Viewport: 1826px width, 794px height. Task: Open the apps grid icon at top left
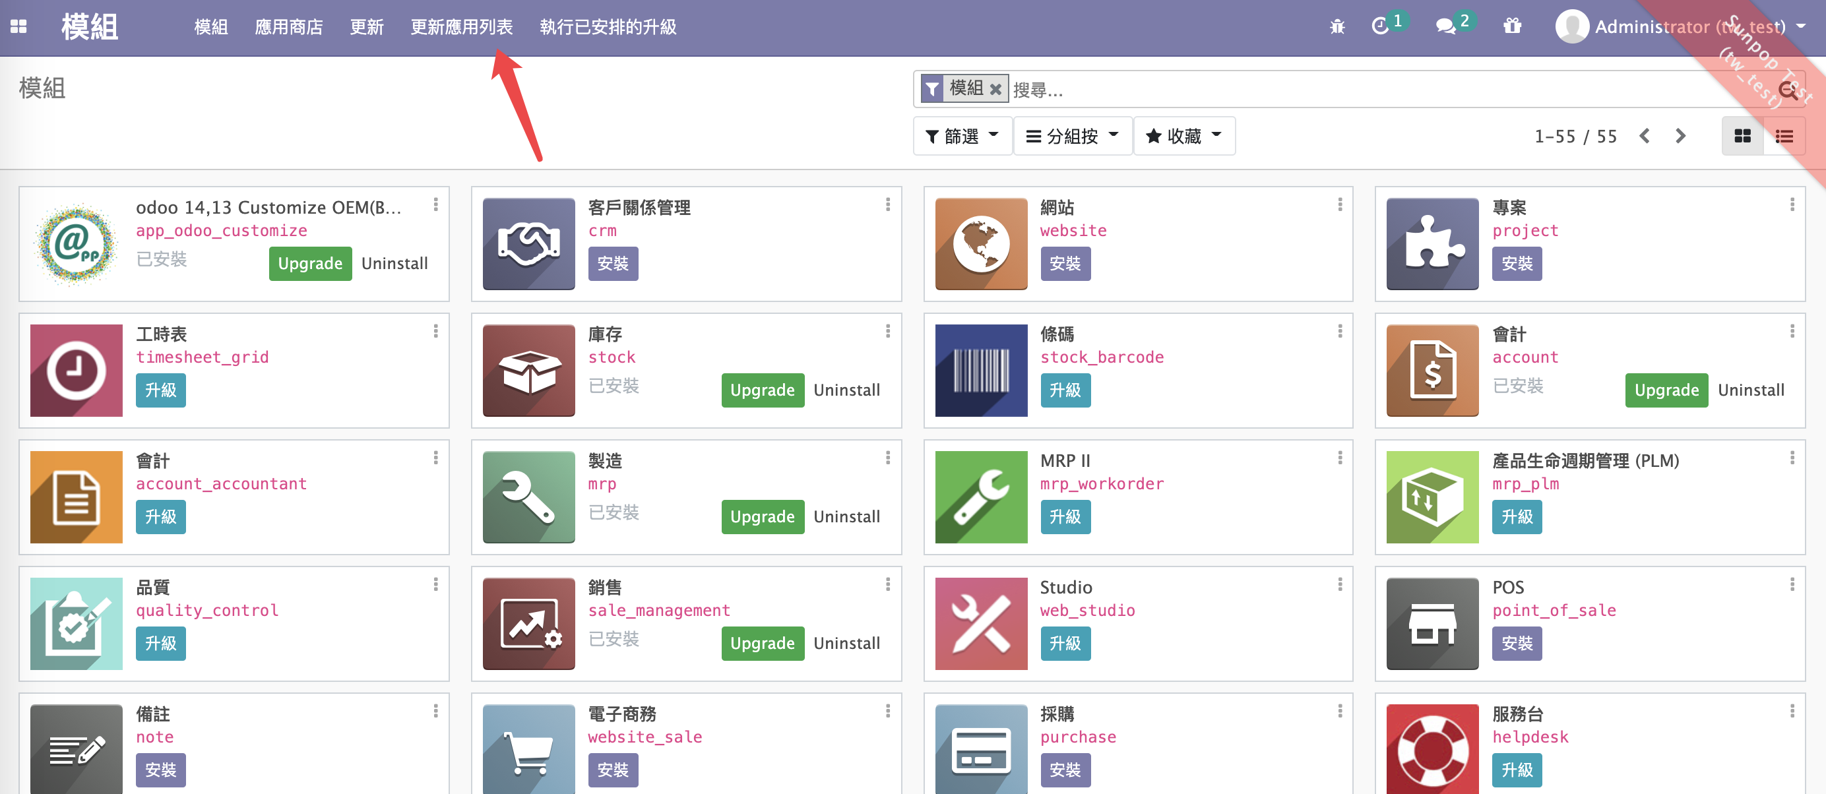(x=19, y=26)
